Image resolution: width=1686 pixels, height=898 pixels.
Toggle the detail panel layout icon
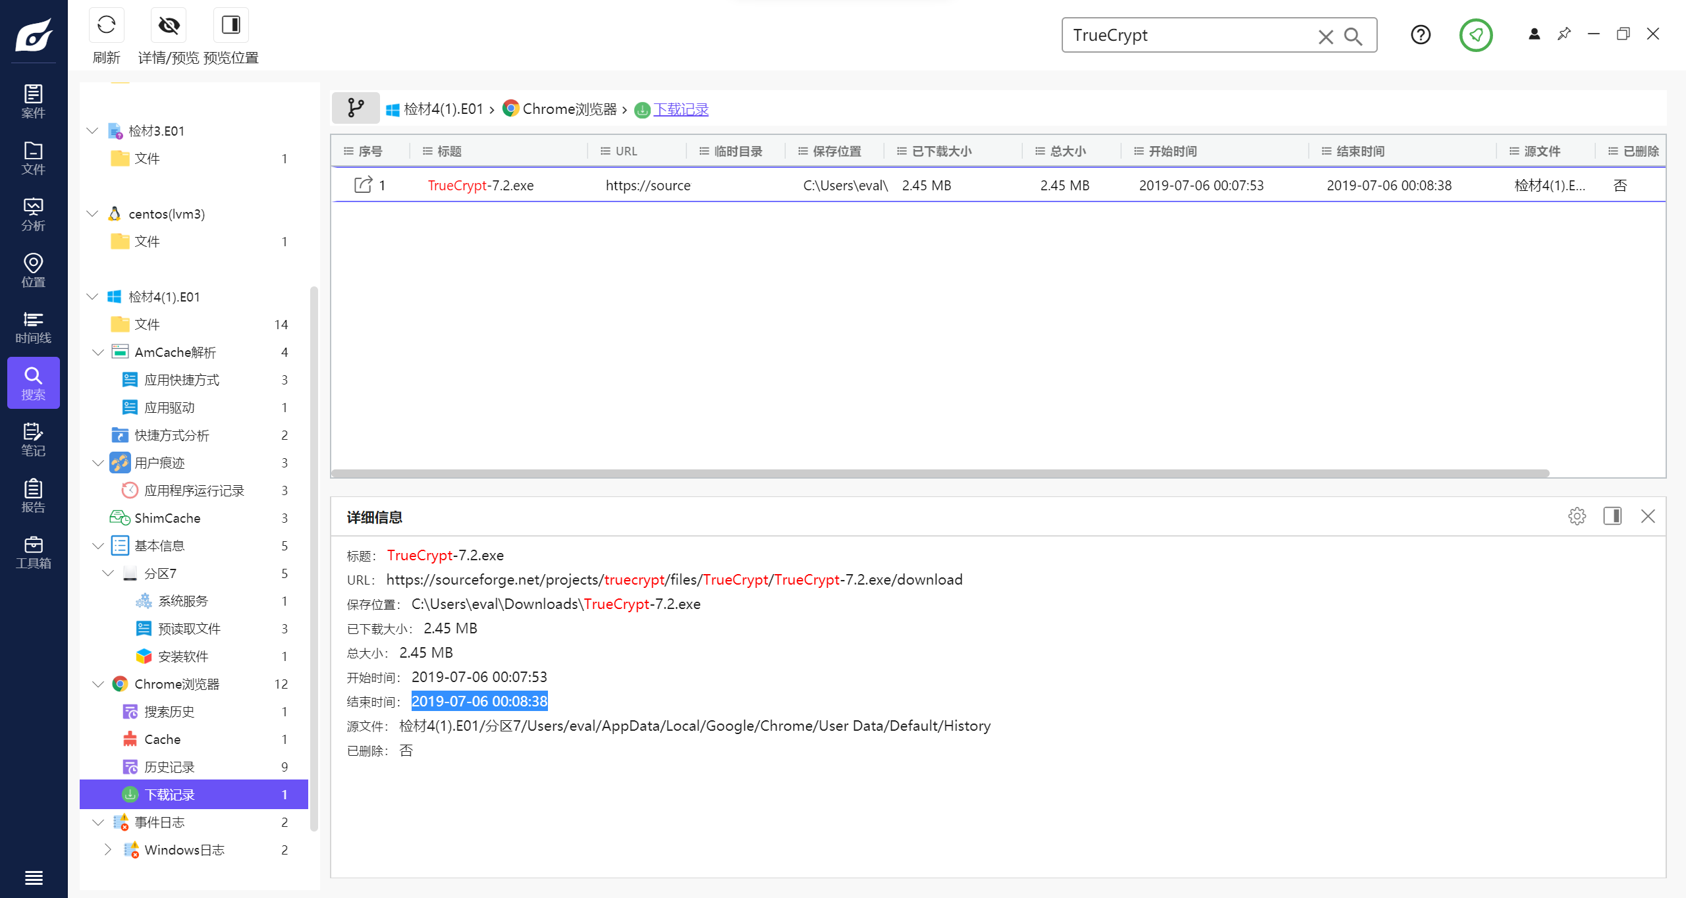[1612, 516]
